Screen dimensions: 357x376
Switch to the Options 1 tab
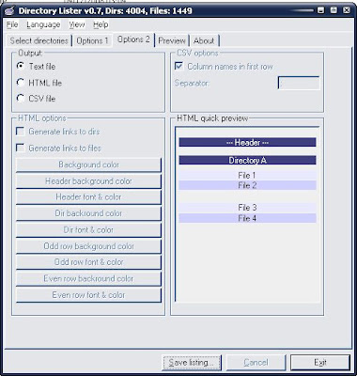pyautogui.click(x=92, y=40)
